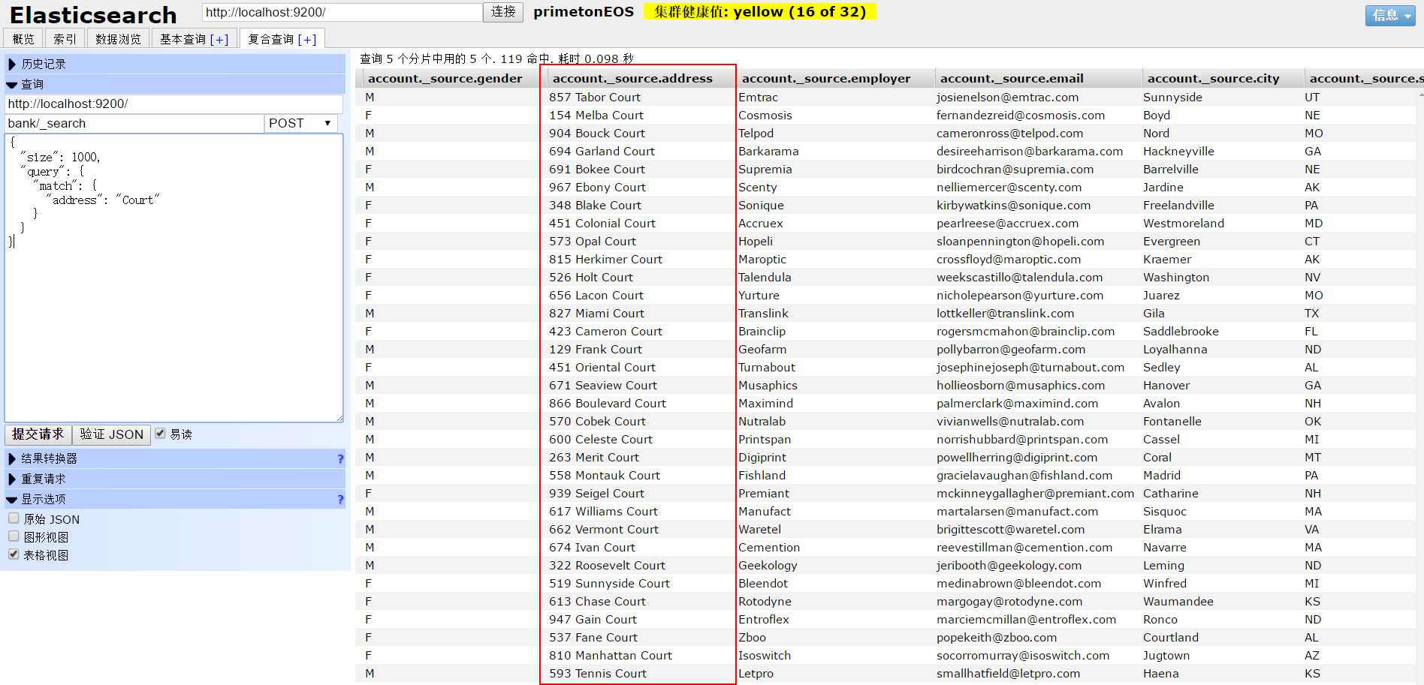Click the 验证 JSON button
The image size is (1424, 685).
(x=112, y=434)
